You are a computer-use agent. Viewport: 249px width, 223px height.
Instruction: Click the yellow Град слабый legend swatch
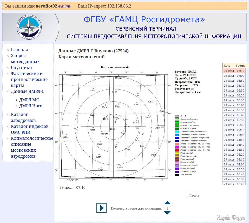pos(177,153)
